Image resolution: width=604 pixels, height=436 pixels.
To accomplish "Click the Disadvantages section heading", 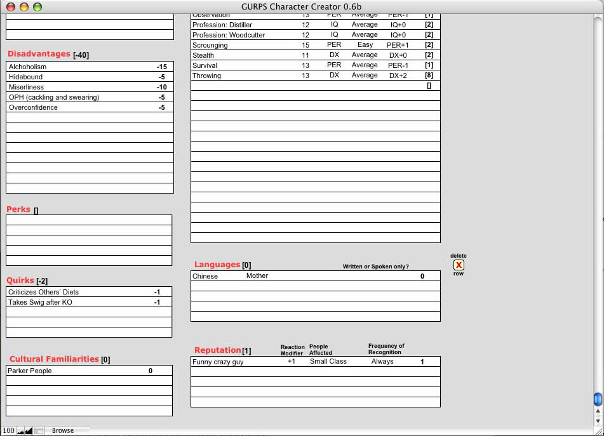I will click(39, 54).
